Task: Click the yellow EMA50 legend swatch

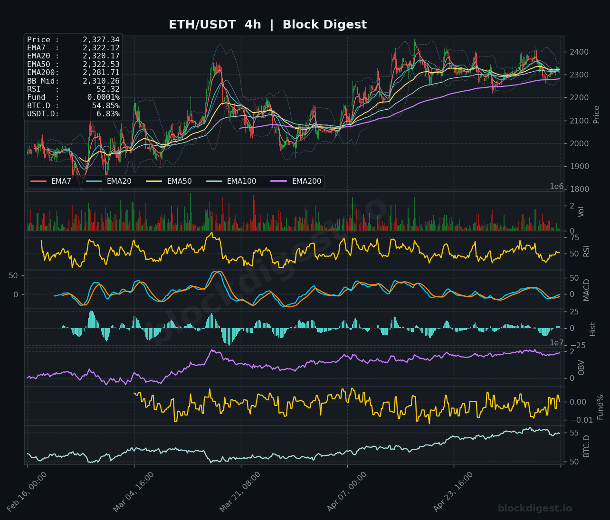Action: click(x=154, y=181)
